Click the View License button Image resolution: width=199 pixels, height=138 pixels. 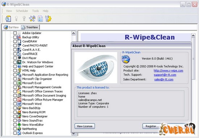85,126
